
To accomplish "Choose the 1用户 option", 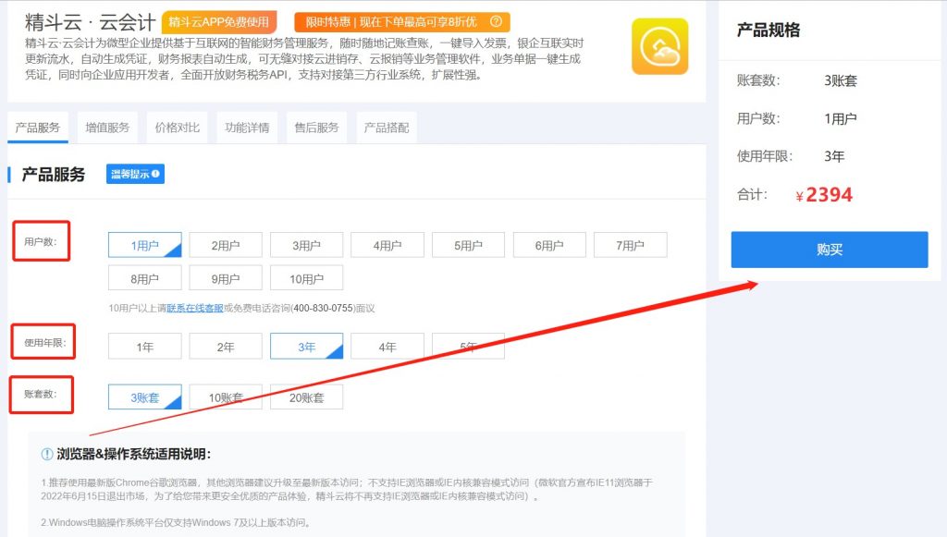I will pos(145,245).
